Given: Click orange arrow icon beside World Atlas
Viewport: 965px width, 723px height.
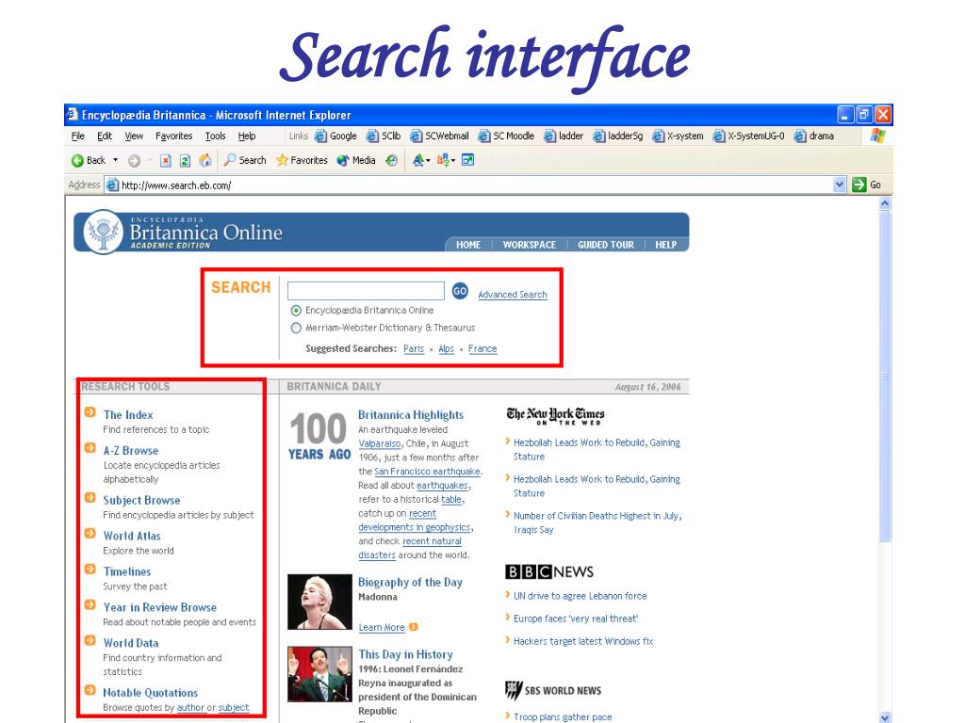Looking at the screenshot, I should tap(90, 534).
